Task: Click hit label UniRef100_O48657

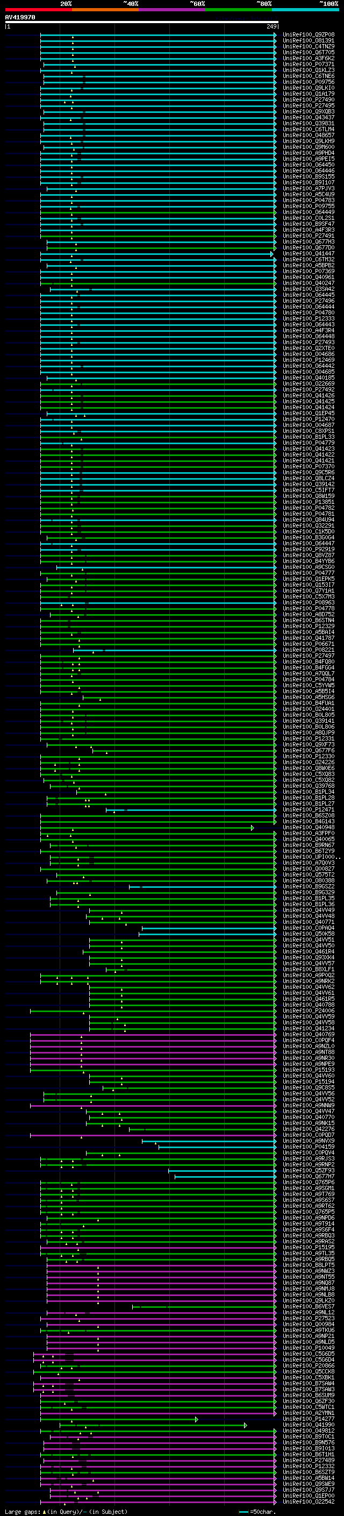Action: point(309,135)
